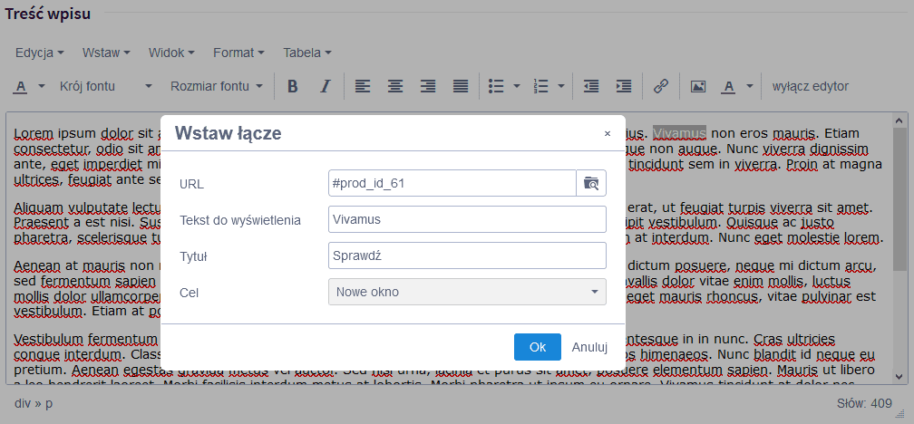Click into the Tytuł input field
914x424 pixels.
467,255
